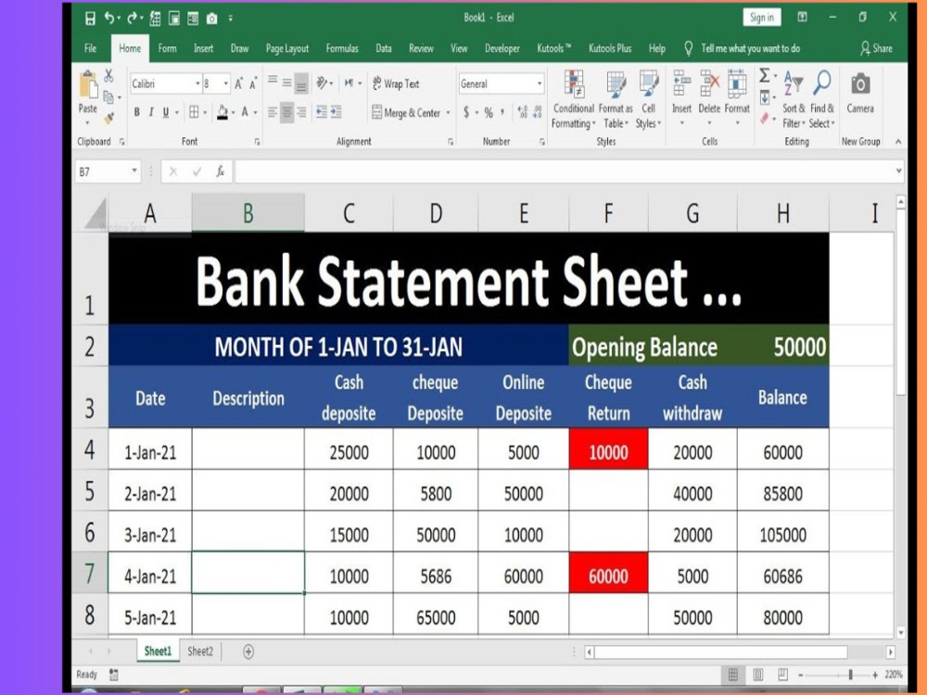Click Merge & Center
Screen dimensions: 927x695
[406, 112]
